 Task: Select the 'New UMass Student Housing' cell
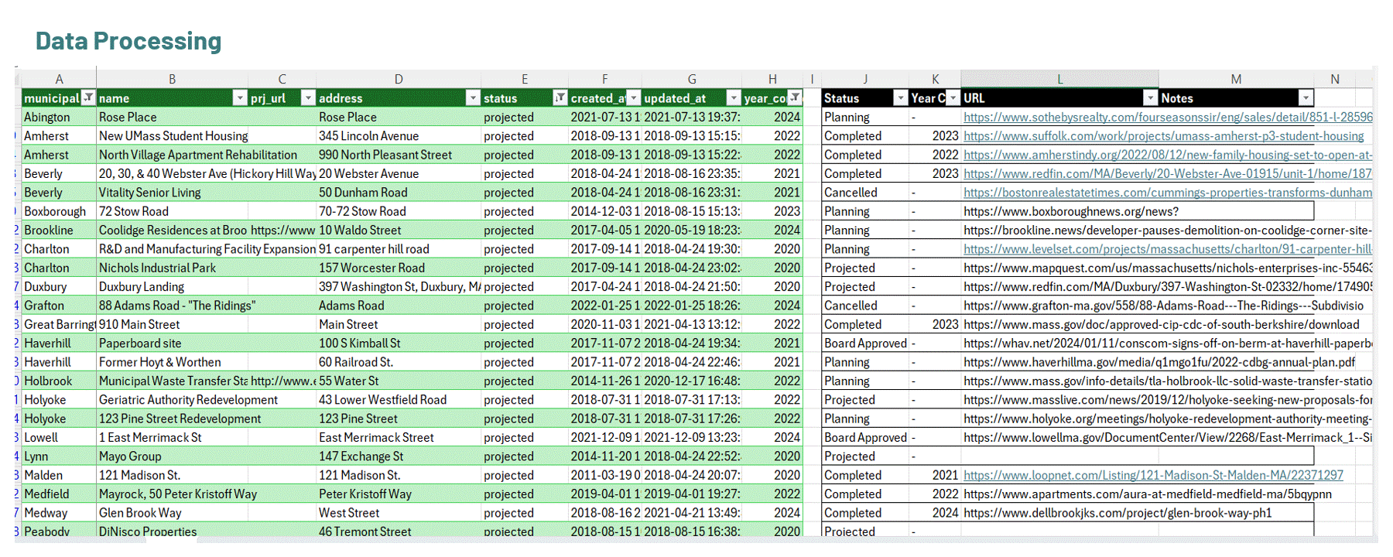[173, 136]
